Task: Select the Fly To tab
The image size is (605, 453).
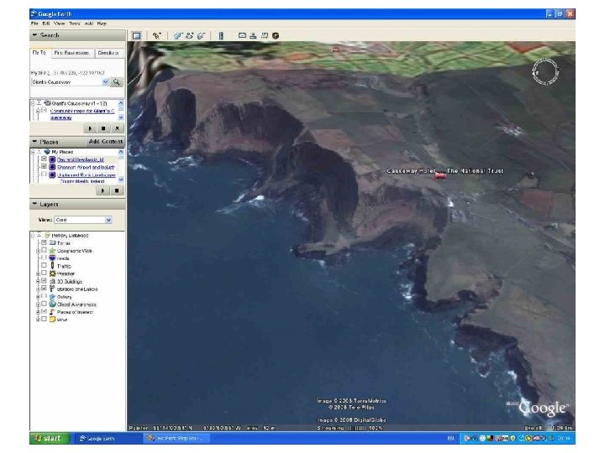Action: tap(39, 52)
